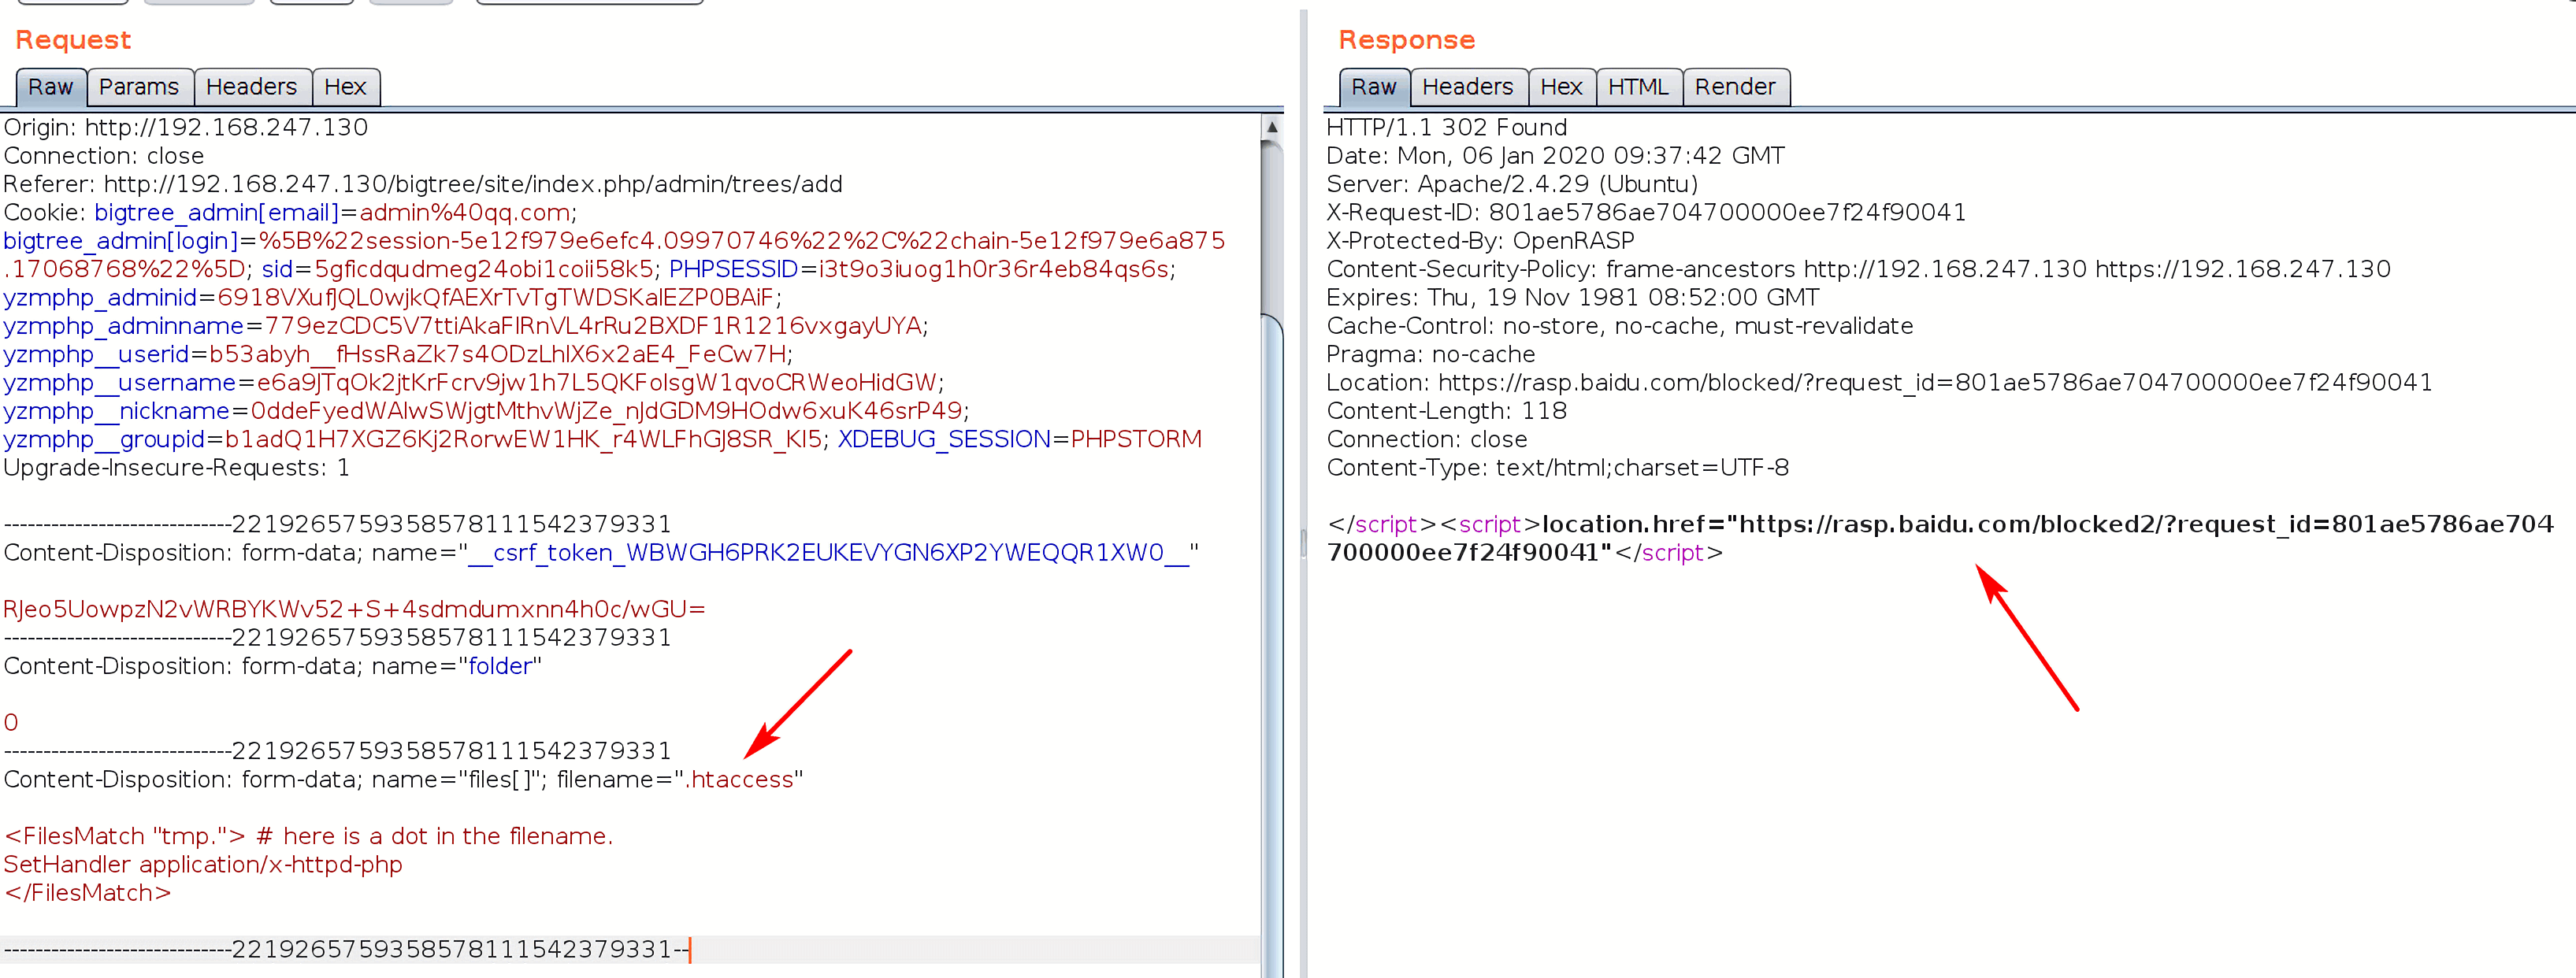Image resolution: width=2576 pixels, height=978 pixels.
Task: Click the divider handle between request and response
Action: click(1303, 543)
